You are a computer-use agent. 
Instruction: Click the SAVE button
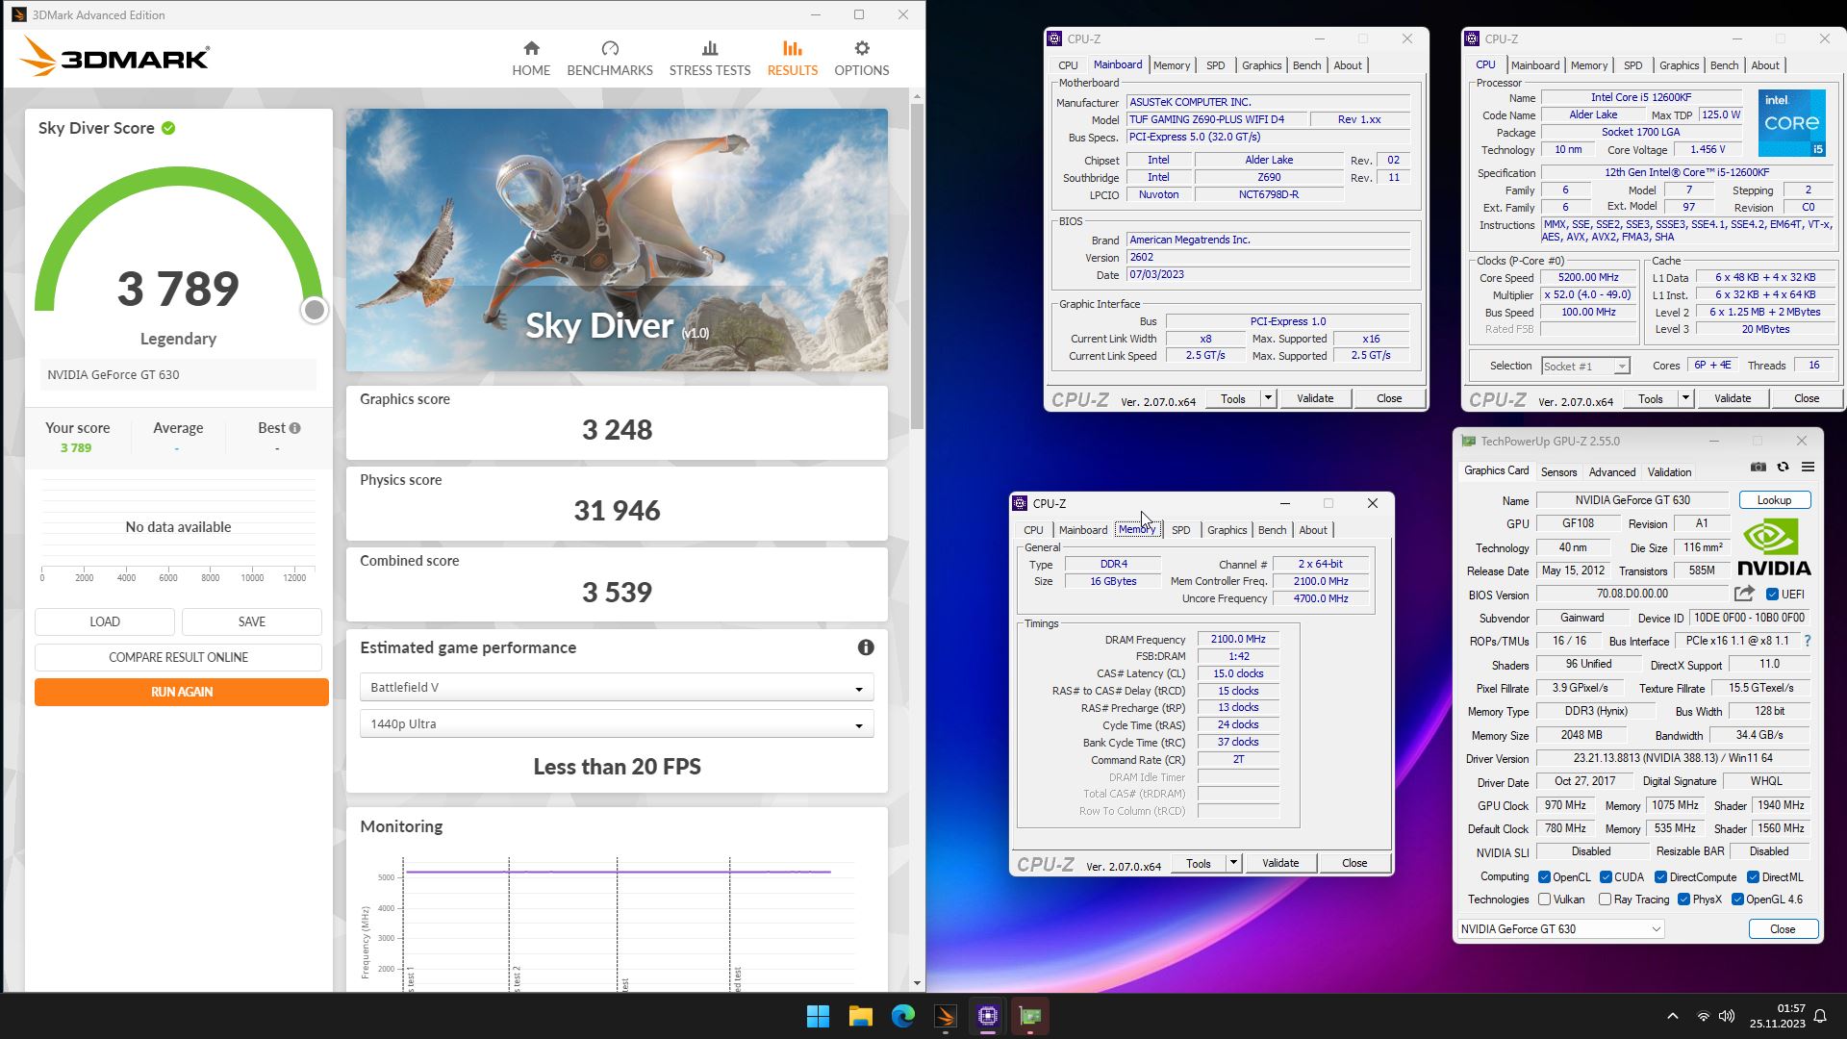[252, 621]
